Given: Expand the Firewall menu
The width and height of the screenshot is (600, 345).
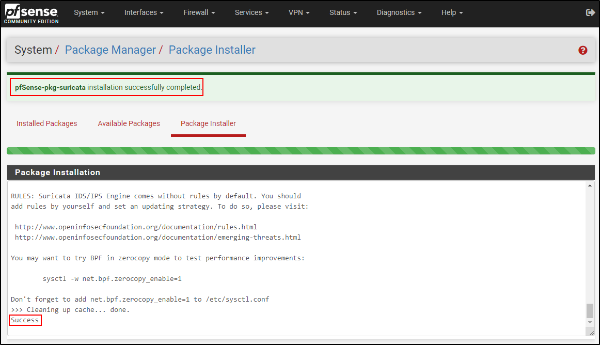Looking at the screenshot, I should [x=199, y=12].
